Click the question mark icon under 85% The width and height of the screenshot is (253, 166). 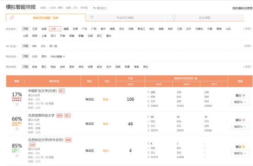tap(17, 156)
